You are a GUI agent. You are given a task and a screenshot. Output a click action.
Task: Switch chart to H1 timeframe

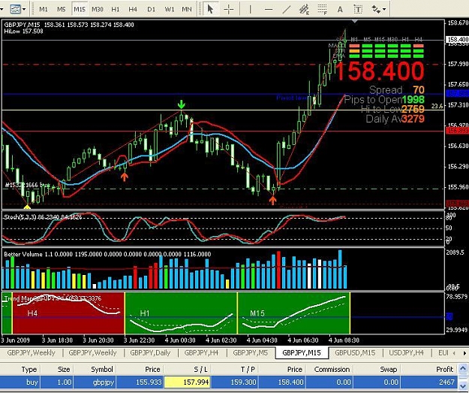coord(116,9)
